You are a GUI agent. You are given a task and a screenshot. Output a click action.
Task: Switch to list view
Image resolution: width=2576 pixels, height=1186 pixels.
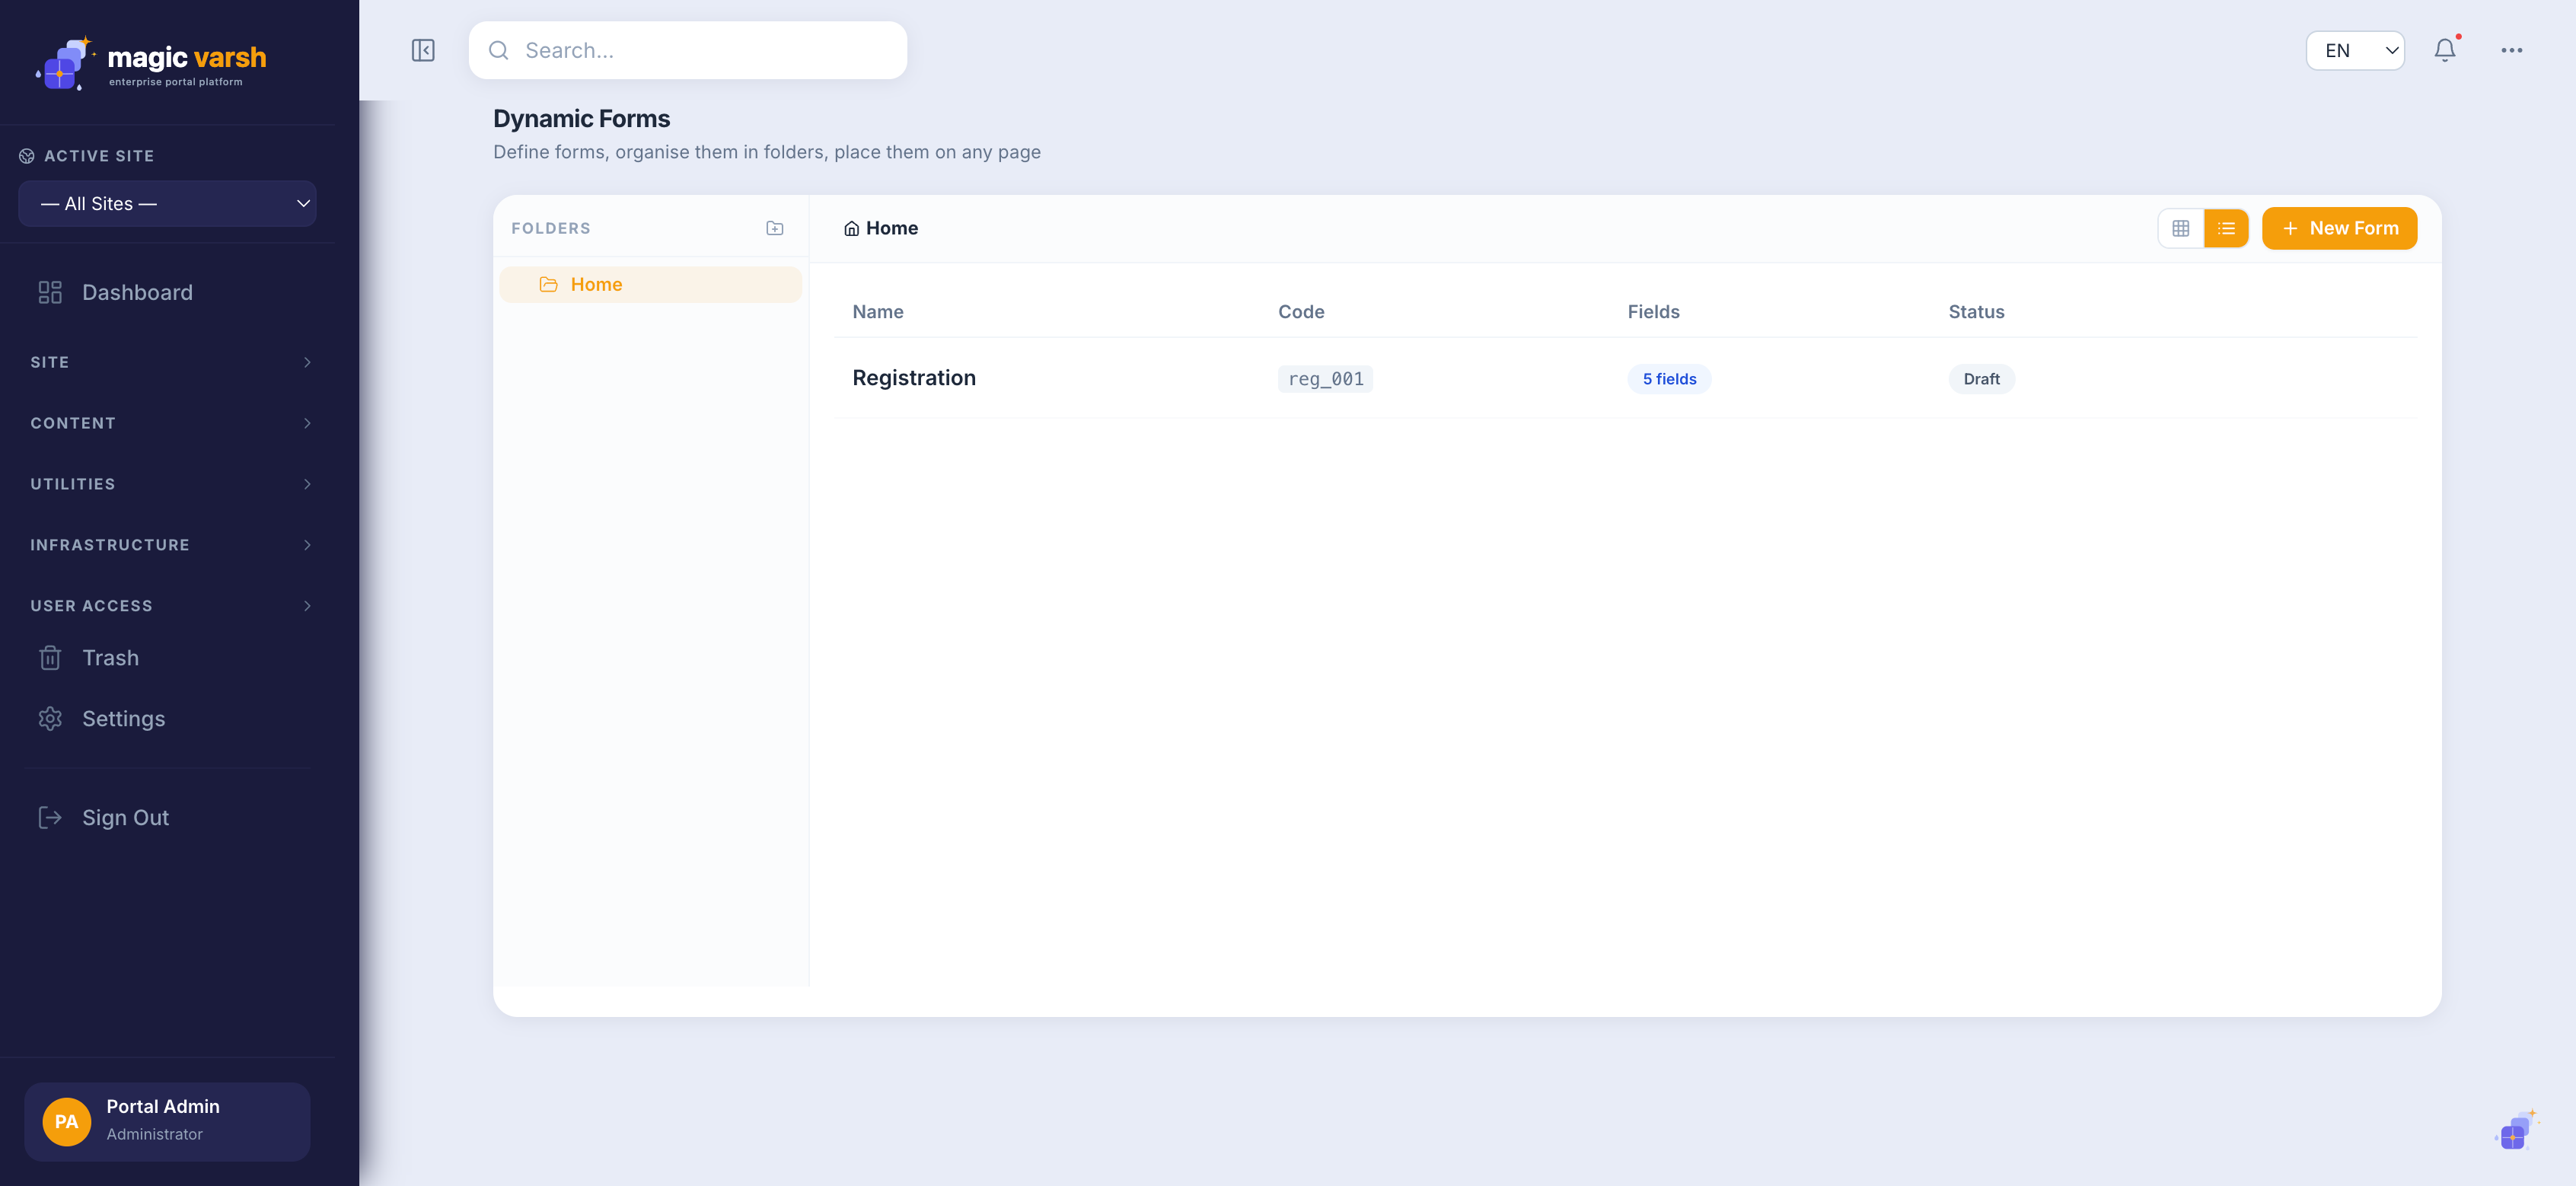coord(2226,228)
